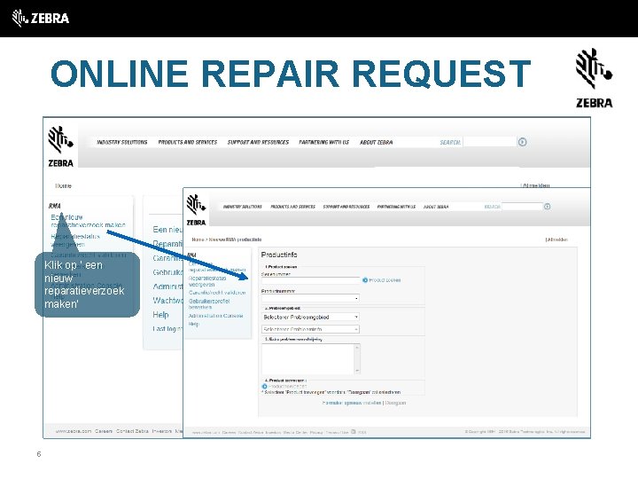Click the search field on the back page
638x479 pixels.
click(490, 142)
